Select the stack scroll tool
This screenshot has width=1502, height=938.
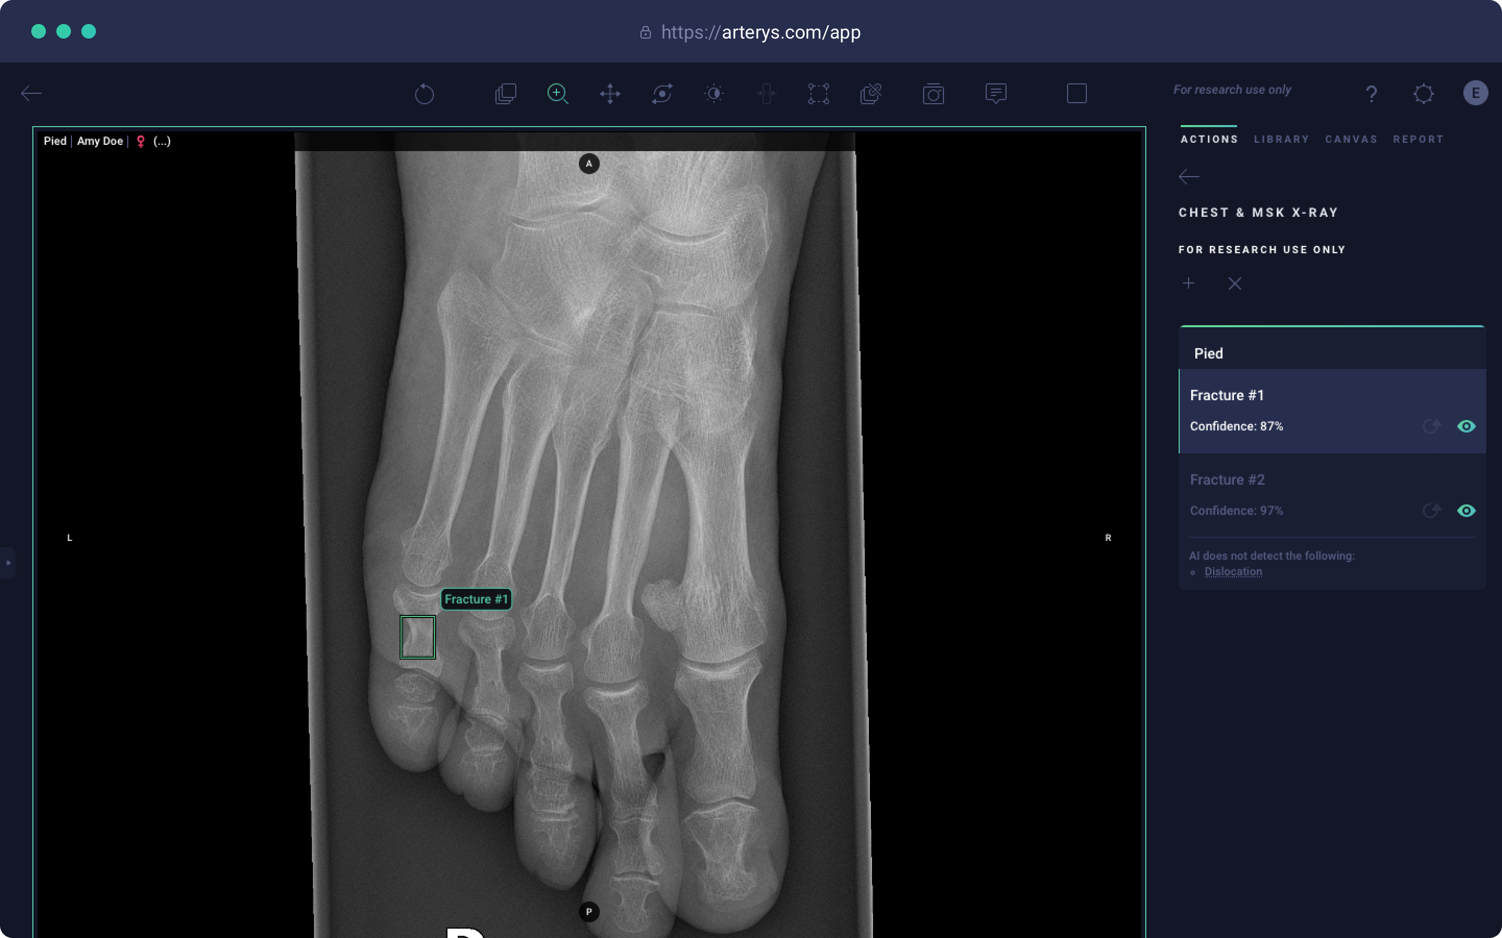506,94
